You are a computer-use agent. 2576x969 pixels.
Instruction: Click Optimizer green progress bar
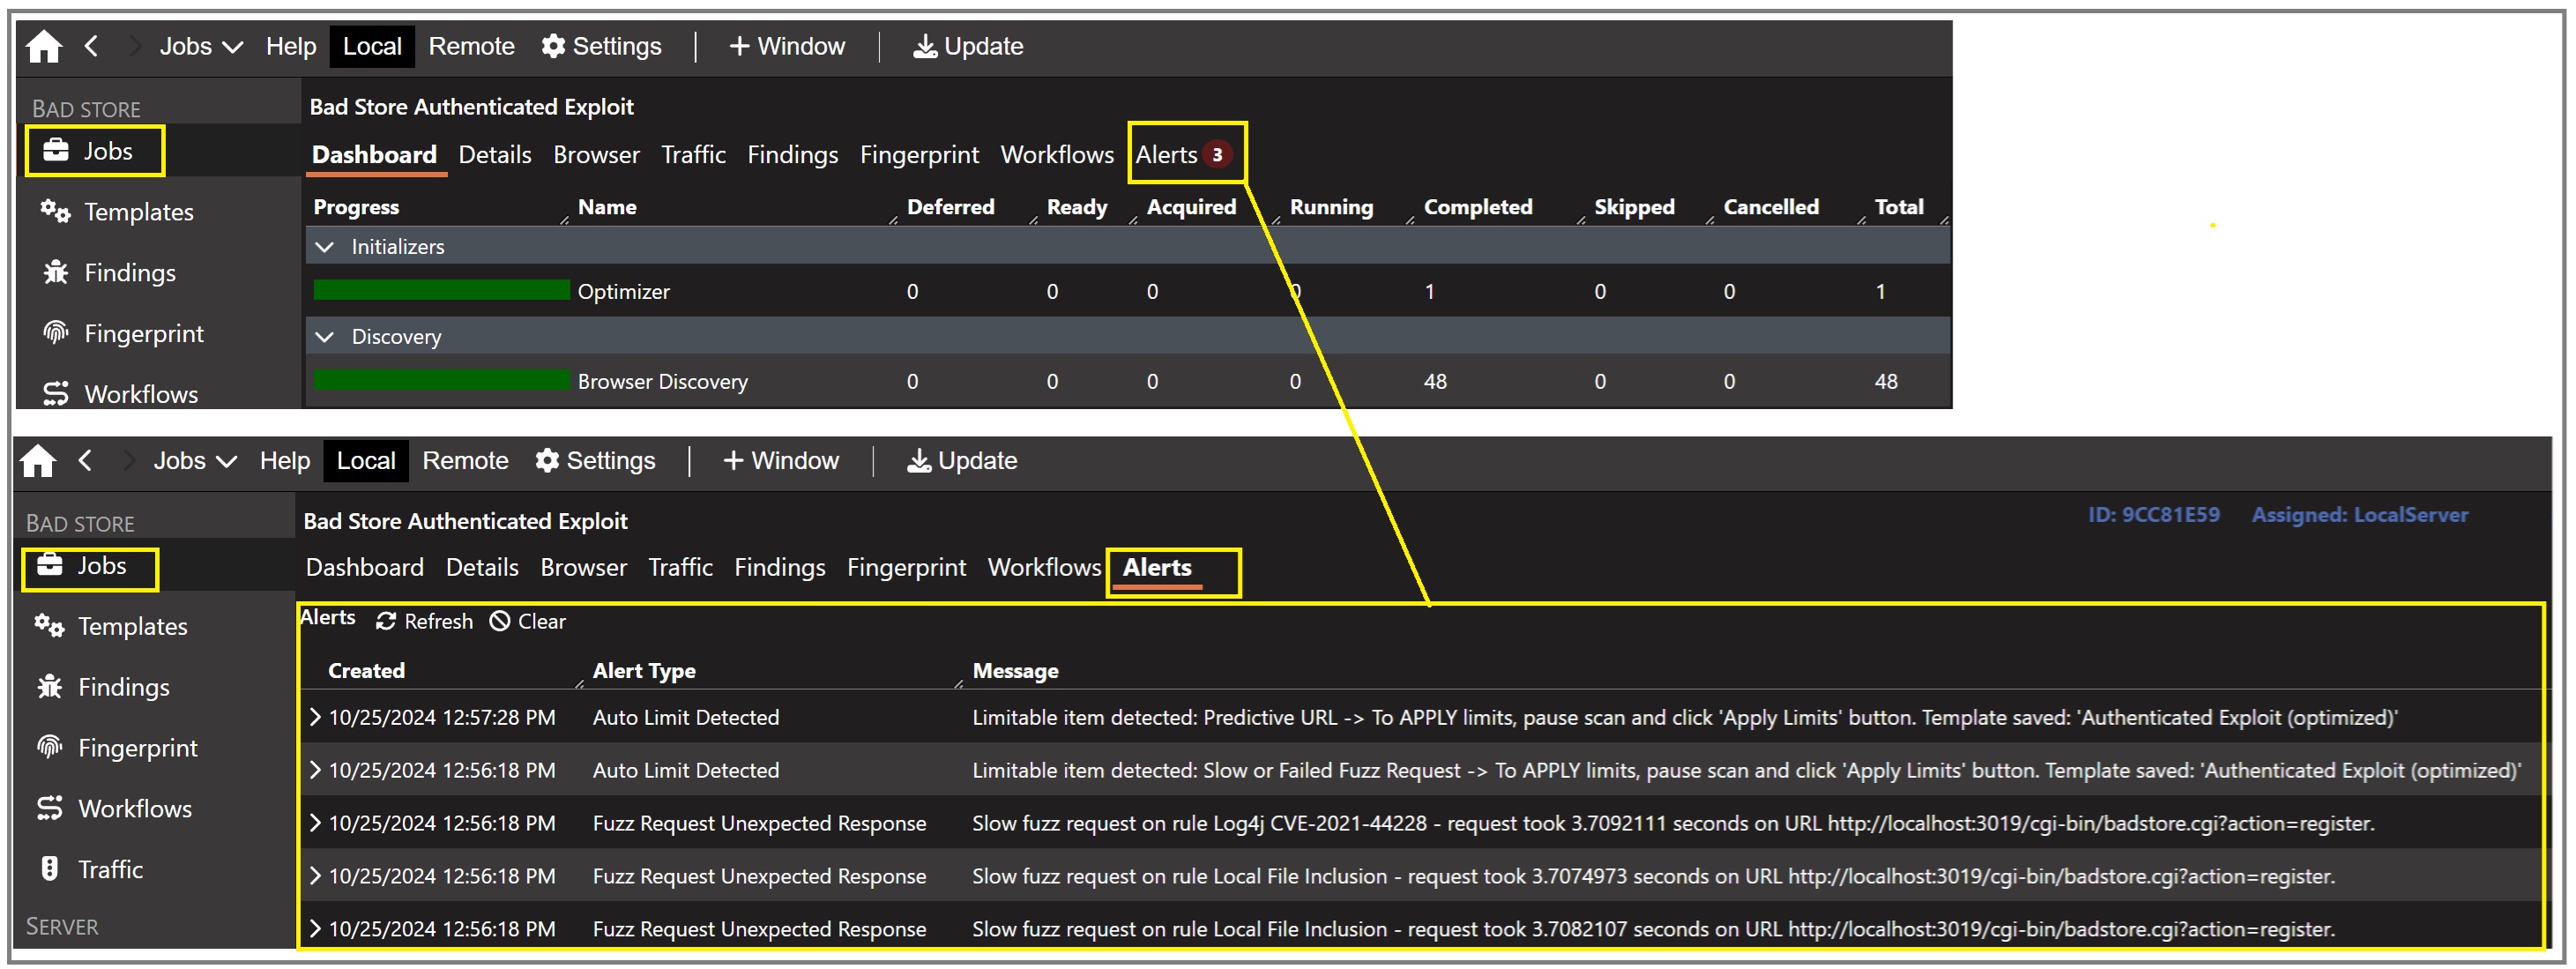(x=441, y=290)
